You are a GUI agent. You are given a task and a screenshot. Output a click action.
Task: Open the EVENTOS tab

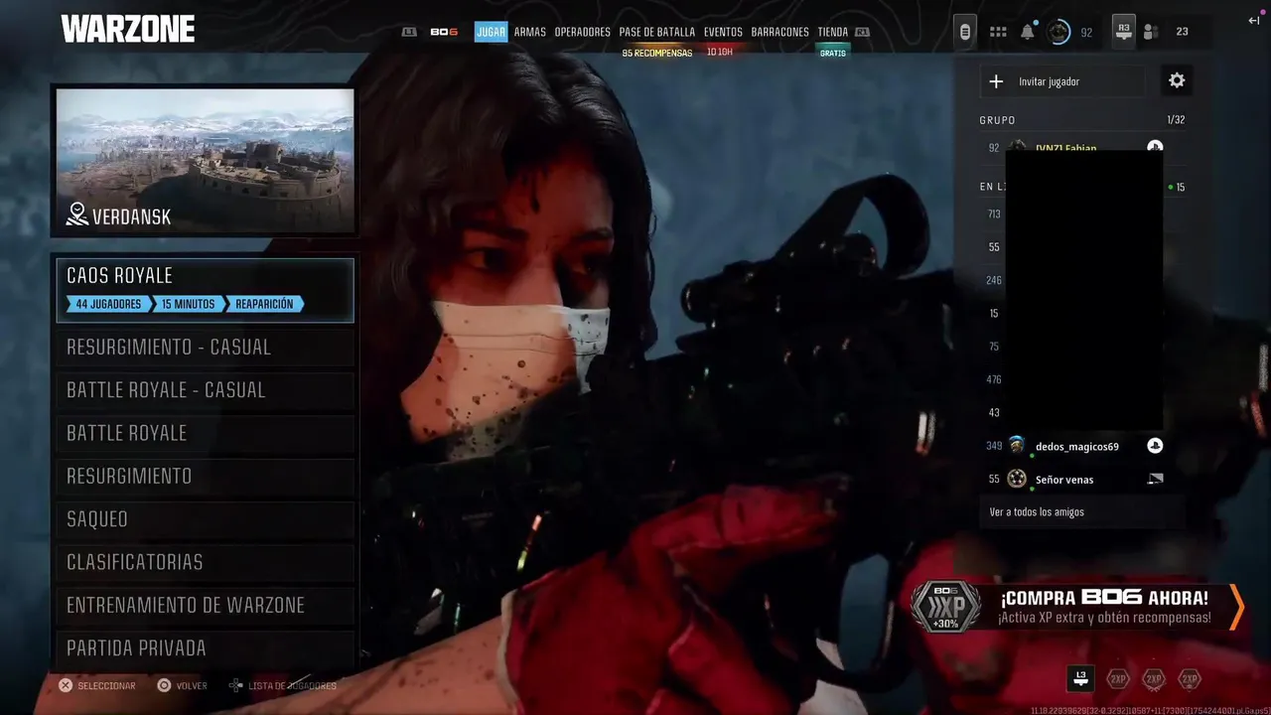723,32
